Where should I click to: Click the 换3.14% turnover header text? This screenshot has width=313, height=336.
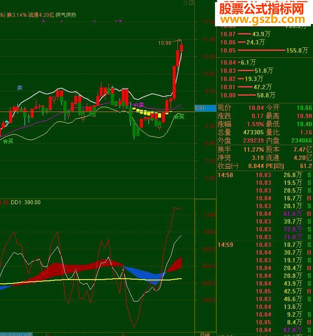pos(16,15)
